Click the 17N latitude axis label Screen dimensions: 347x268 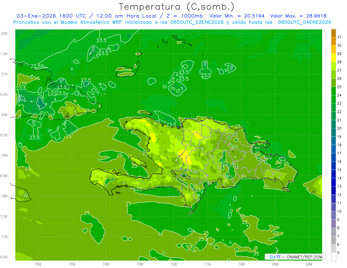click(x=5, y=237)
